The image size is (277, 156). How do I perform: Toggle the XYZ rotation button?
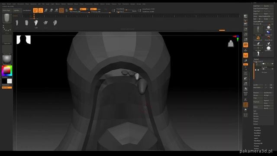pos(245,65)
